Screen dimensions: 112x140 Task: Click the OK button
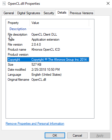point(55,136)
